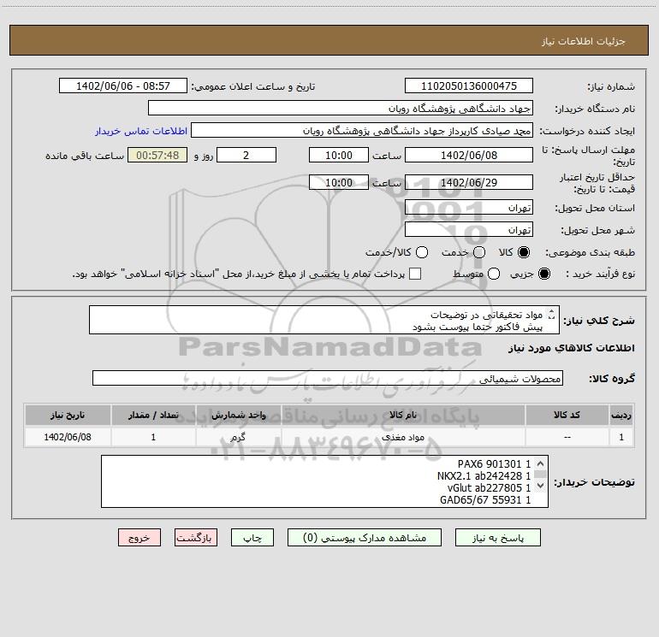Click the scrollbar thumb in buyer notes
The height and width of the screenshot is (637, 659).
540,475
